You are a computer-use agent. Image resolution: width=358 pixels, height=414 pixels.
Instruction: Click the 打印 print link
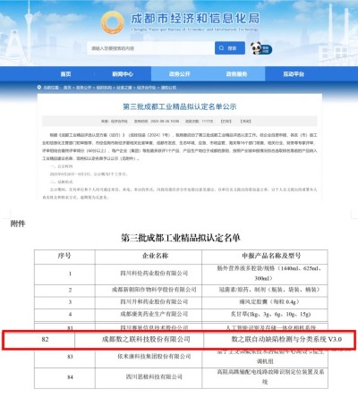pos(226,122)
